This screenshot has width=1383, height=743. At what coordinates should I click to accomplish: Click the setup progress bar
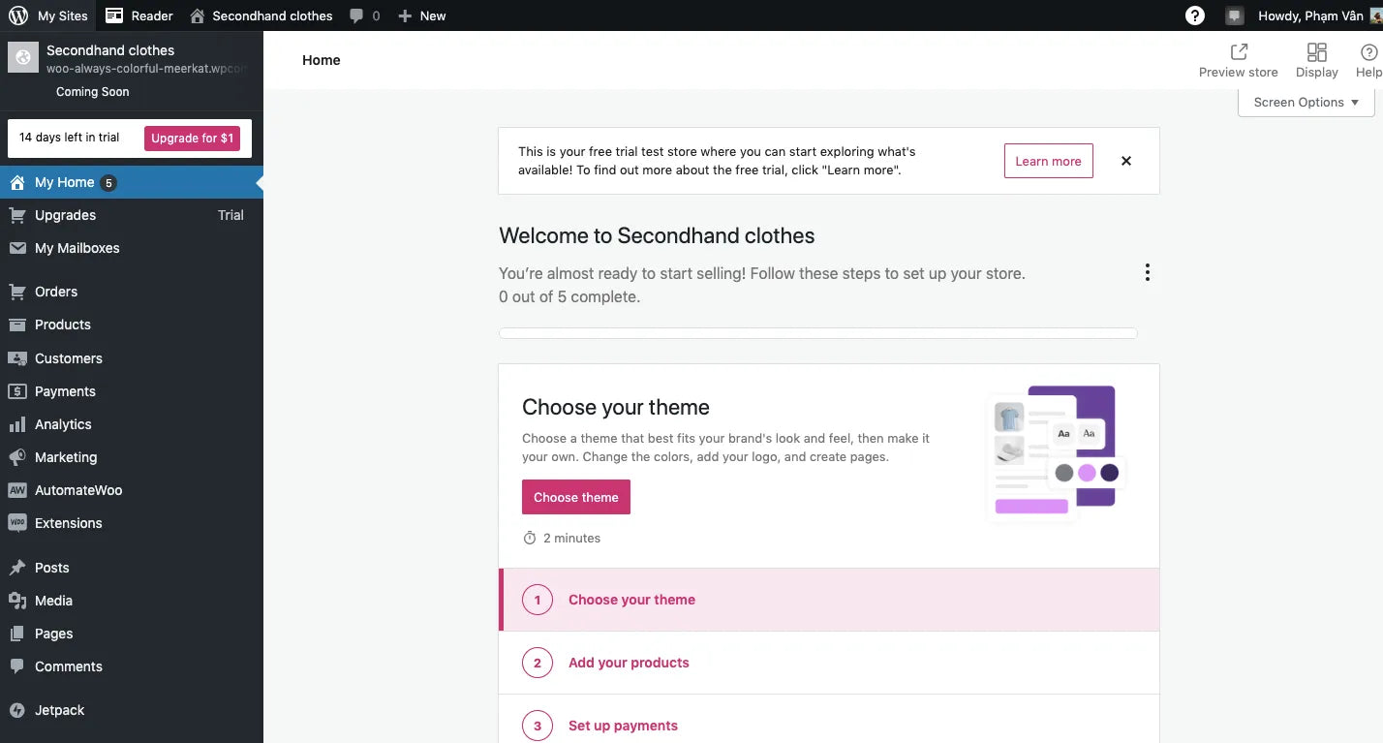pyautogui.click(x=817, y=333)
